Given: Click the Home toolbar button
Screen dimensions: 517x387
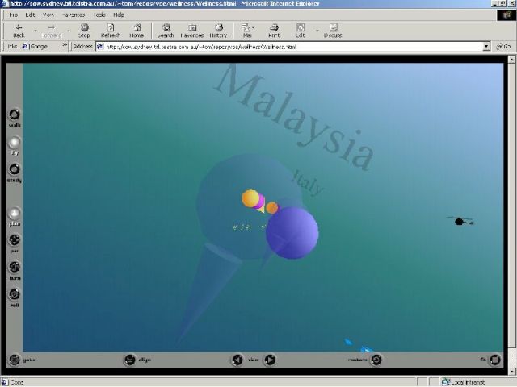Looking at the screenshot, I should point(137,31).
